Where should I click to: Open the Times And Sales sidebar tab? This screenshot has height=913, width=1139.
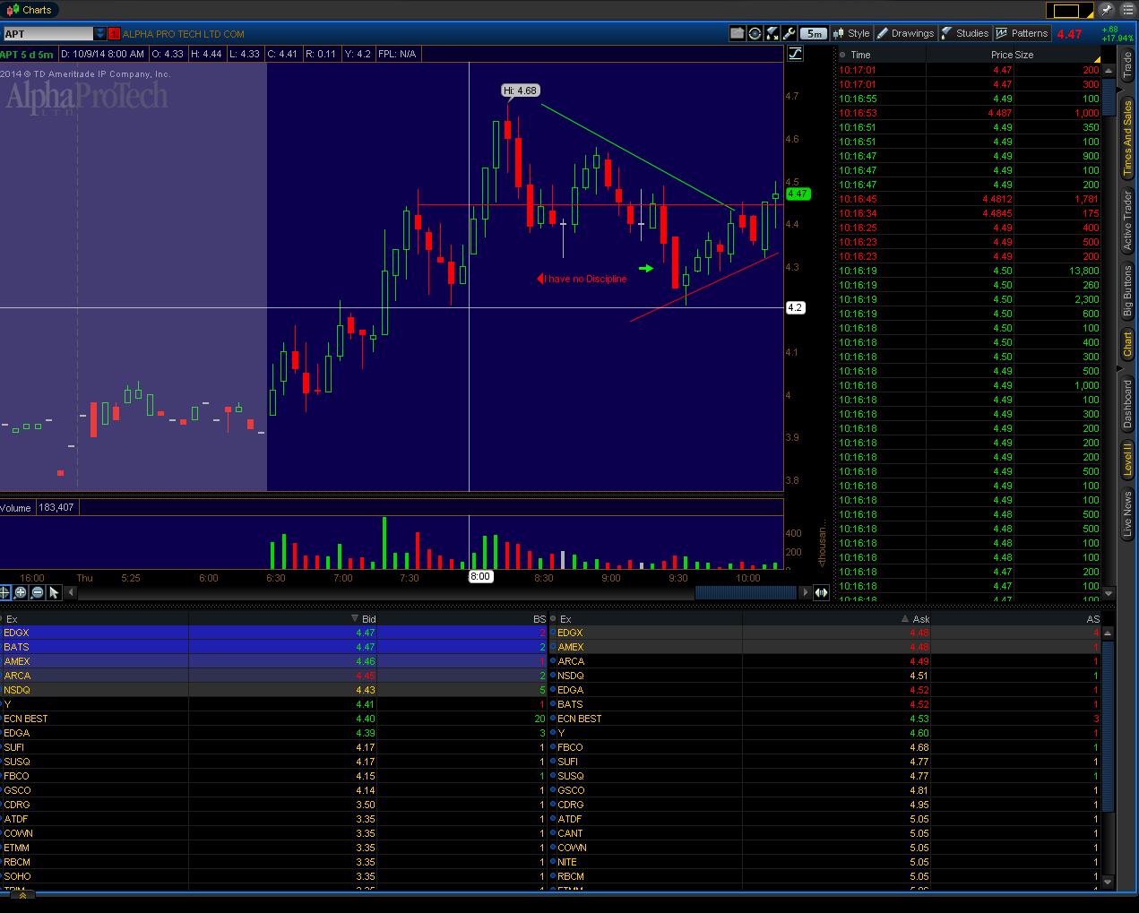pyautogui.click(x=1127, y=138)
